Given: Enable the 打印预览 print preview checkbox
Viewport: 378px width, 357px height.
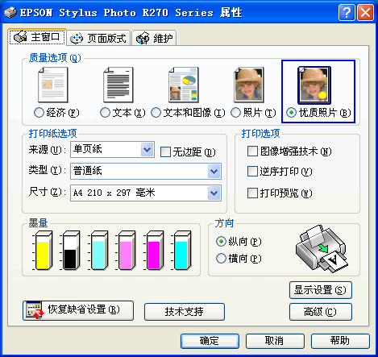Looking at the screenshot, I should coord(252,193).
